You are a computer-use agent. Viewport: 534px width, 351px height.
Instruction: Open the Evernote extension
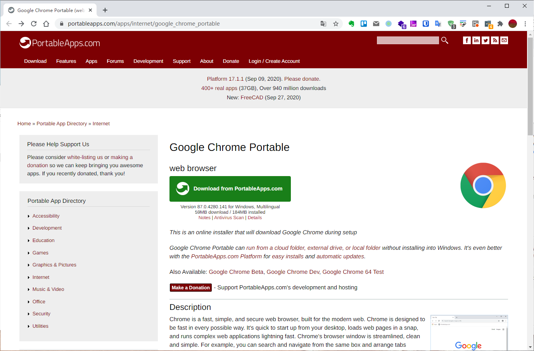[x=351, y=24]
